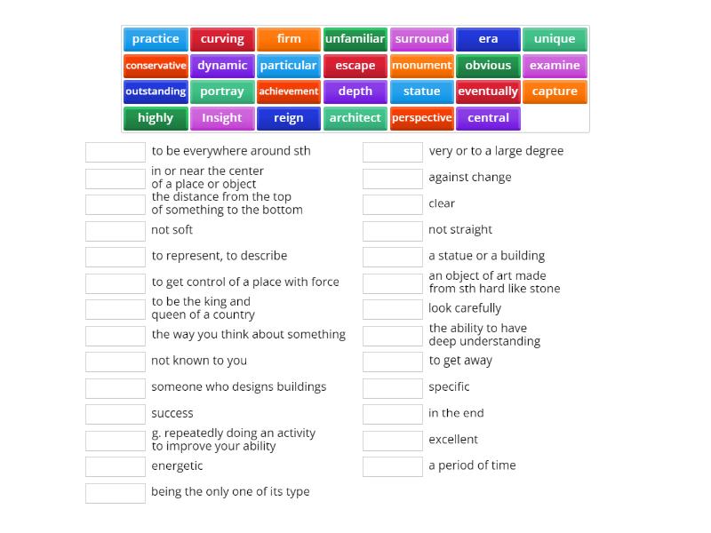Click the 'surround' word tile
The height and width of the screenshot is (533, 711).
[422, 39]
